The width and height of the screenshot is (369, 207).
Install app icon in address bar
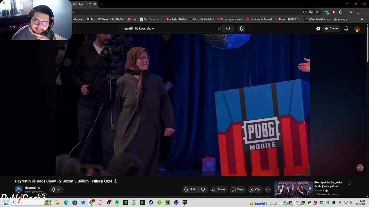(x=305, y=12)
